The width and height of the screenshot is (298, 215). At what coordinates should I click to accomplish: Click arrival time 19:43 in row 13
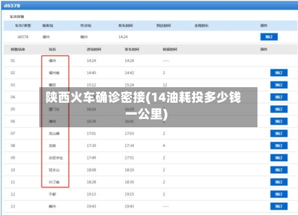point(91,207)
